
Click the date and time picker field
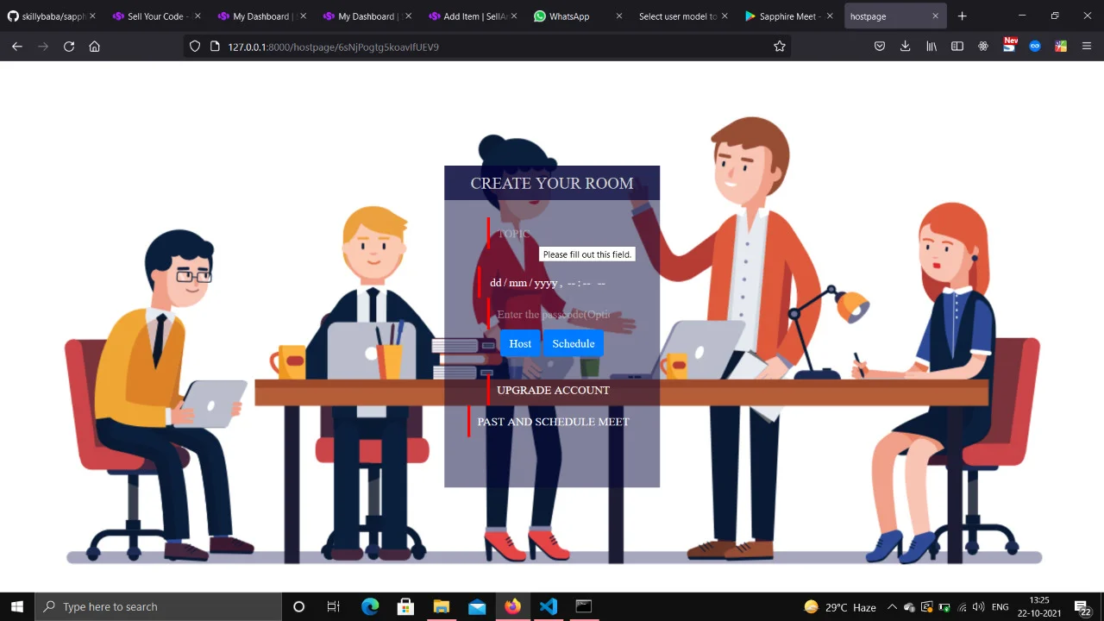pos(553,283)
